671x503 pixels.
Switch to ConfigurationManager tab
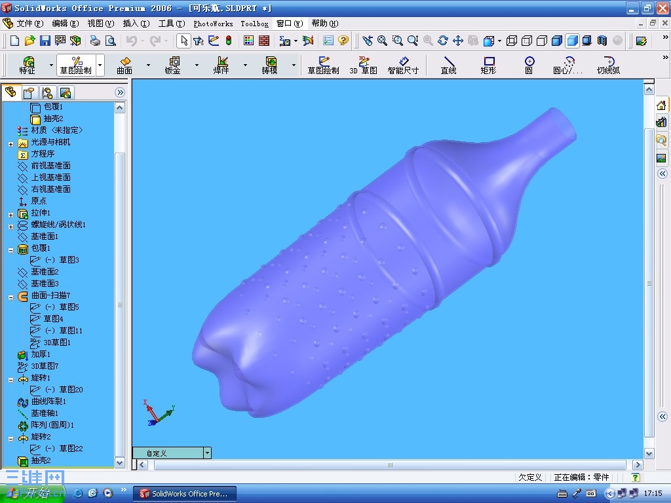point(47,93)
